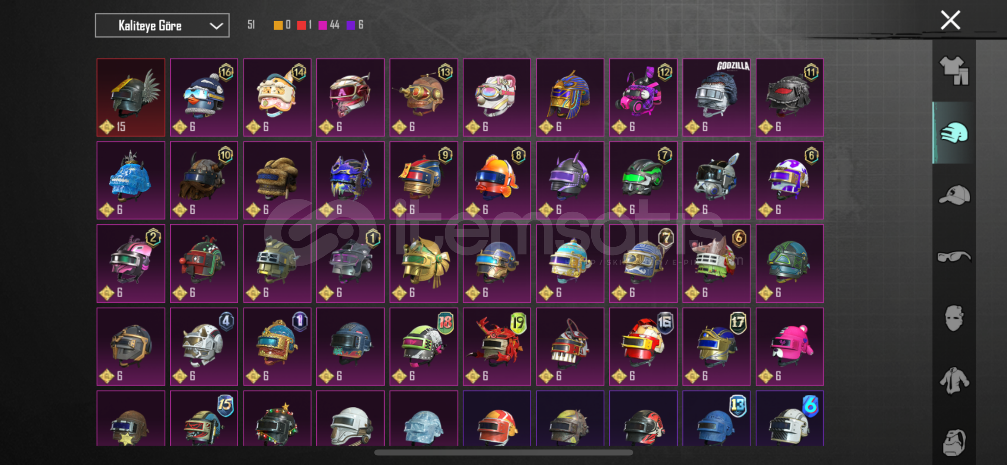
Task: Click the dropdown chevron arrow beside Kaliteye Göre
Action: coord(216,26)
